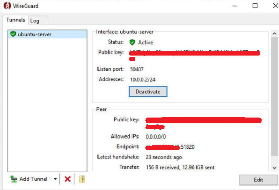This screenshot has height=190, width=279.
Task: Export tunnels to zip archive icon
Action: [x=82, y=179]
